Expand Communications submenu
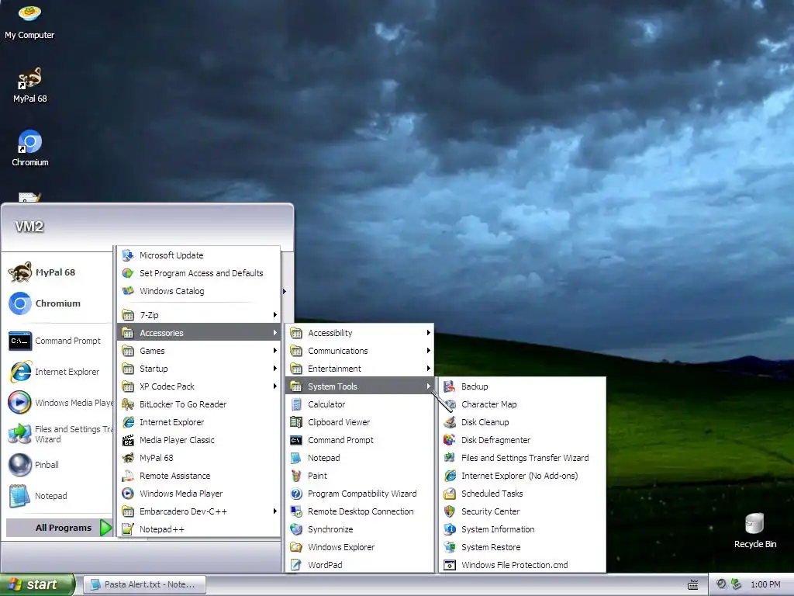Screen dimensions: 794x596 pyautogui.click(x=360, y=351)
